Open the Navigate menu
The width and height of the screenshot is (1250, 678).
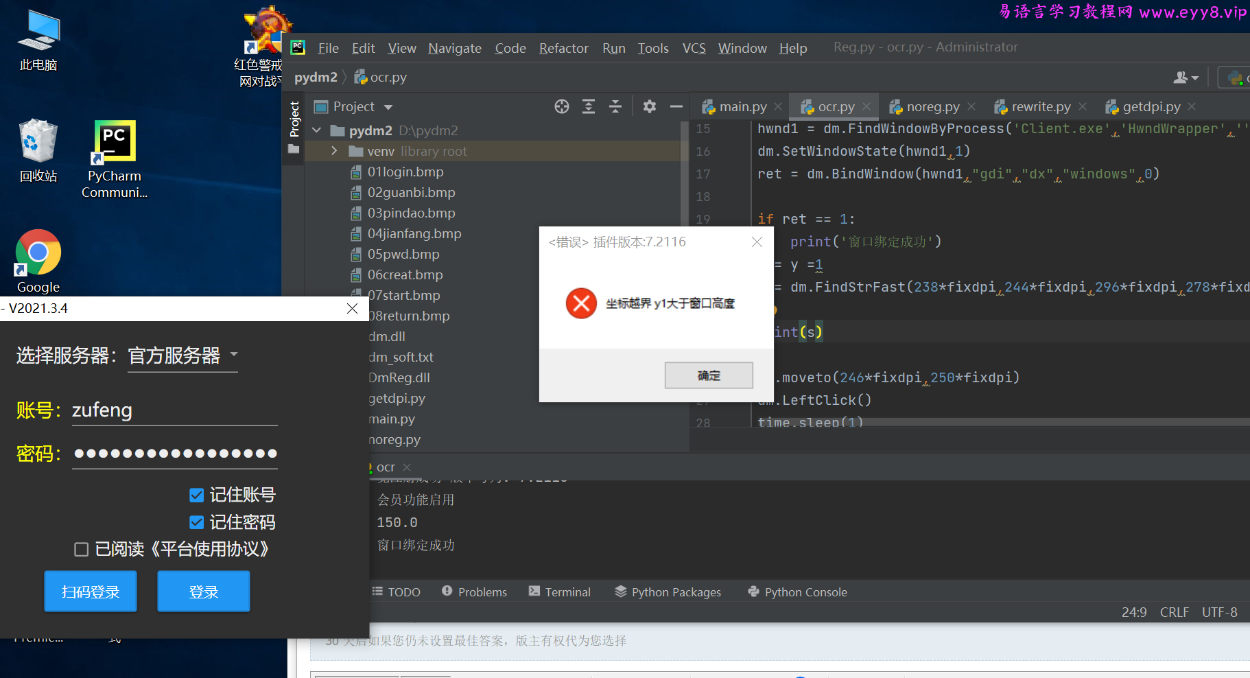pos(455,48)
